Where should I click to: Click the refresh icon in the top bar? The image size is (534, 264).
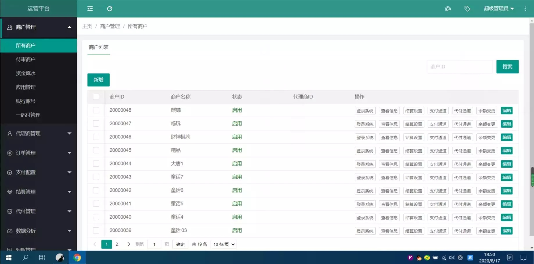click(x=110, y=9)
